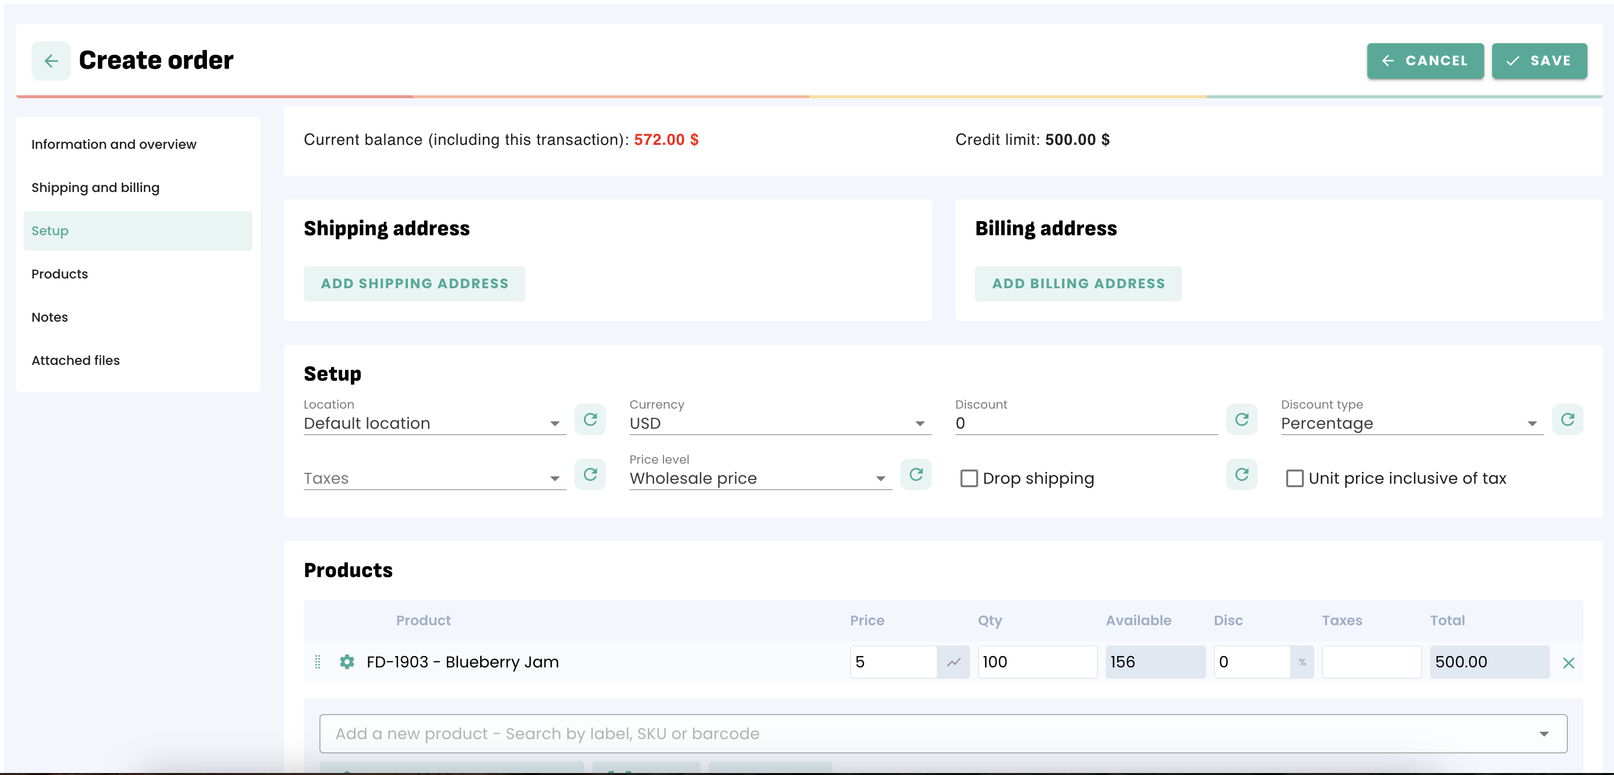This screenshot has height=775, width=1614.
Task: Reset Discount type with refresh icon
Action: (x=1567, y=419)
